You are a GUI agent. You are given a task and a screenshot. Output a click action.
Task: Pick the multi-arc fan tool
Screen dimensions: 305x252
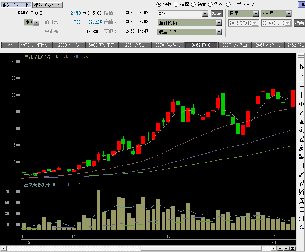(301, 148)
